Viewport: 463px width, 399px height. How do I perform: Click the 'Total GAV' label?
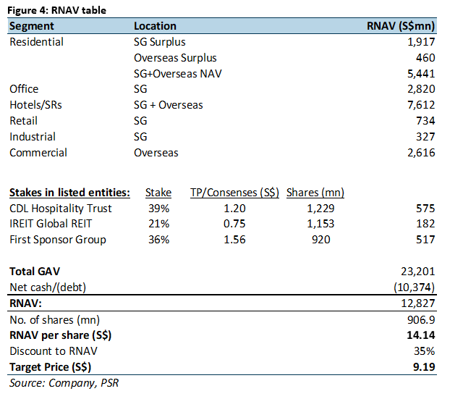coord(35,272)
